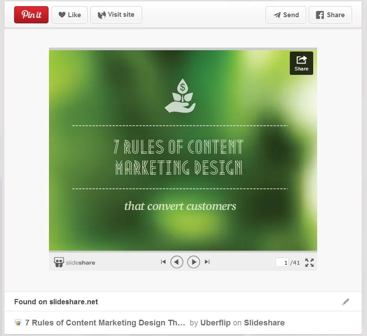Viewport: 367px width, 336px height.
Task: Open the Slideshare provider link
Action: click(264, 323)
